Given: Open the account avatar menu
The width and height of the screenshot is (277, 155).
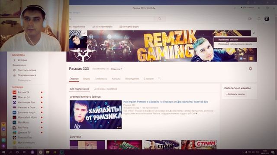Looking at the screenshot, I should point(267,19).
